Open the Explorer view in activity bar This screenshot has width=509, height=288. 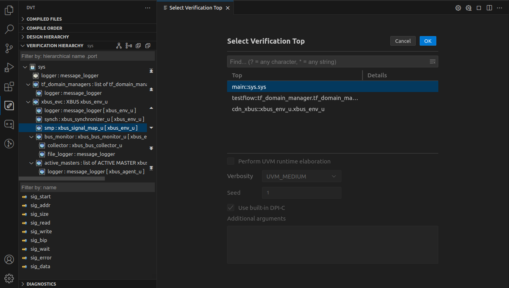tap(9, 10)
